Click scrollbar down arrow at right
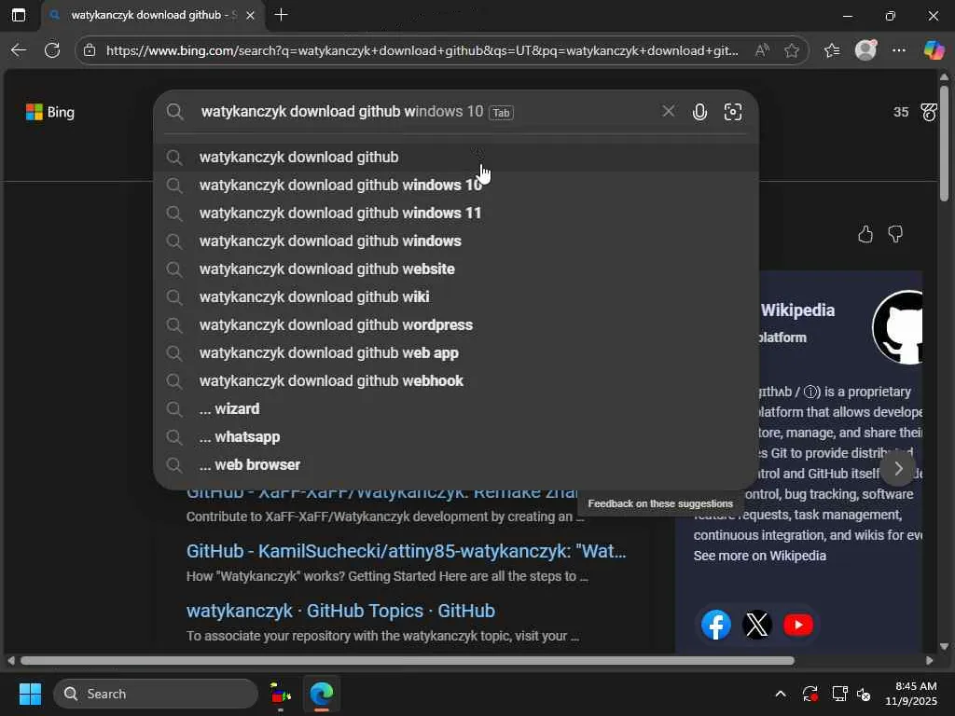The image size is (955, 716). [944, 647]
